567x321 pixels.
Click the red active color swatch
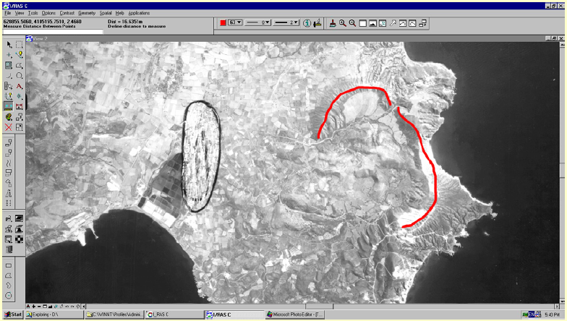point(223,22)
